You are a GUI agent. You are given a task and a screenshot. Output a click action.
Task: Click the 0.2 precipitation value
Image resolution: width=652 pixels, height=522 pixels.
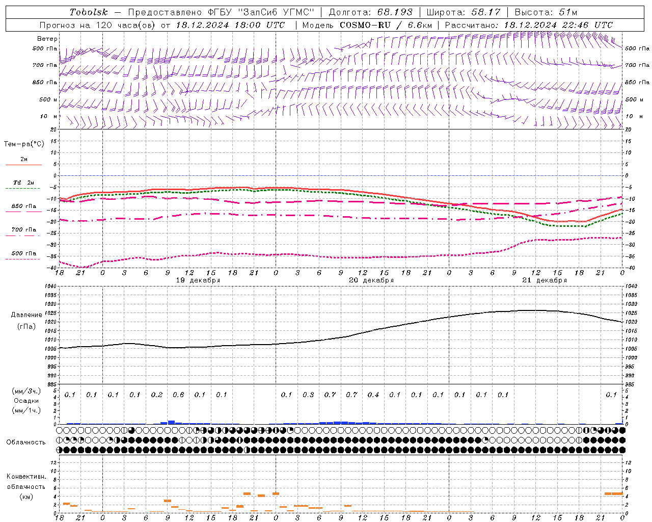click(157, 395)
